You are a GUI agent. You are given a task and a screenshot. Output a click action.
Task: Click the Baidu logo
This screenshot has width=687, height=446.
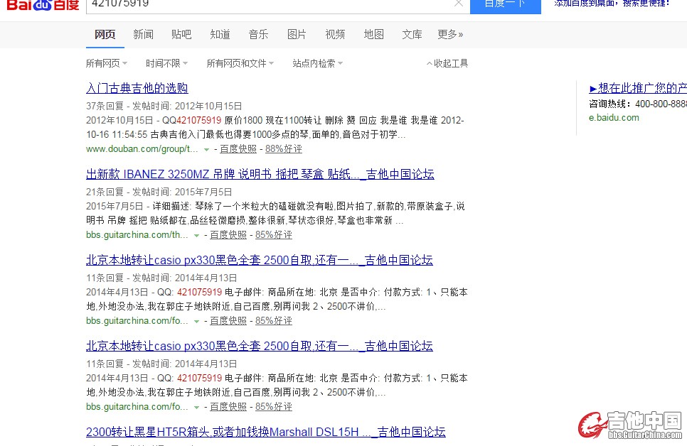click(x=43, y=4)
